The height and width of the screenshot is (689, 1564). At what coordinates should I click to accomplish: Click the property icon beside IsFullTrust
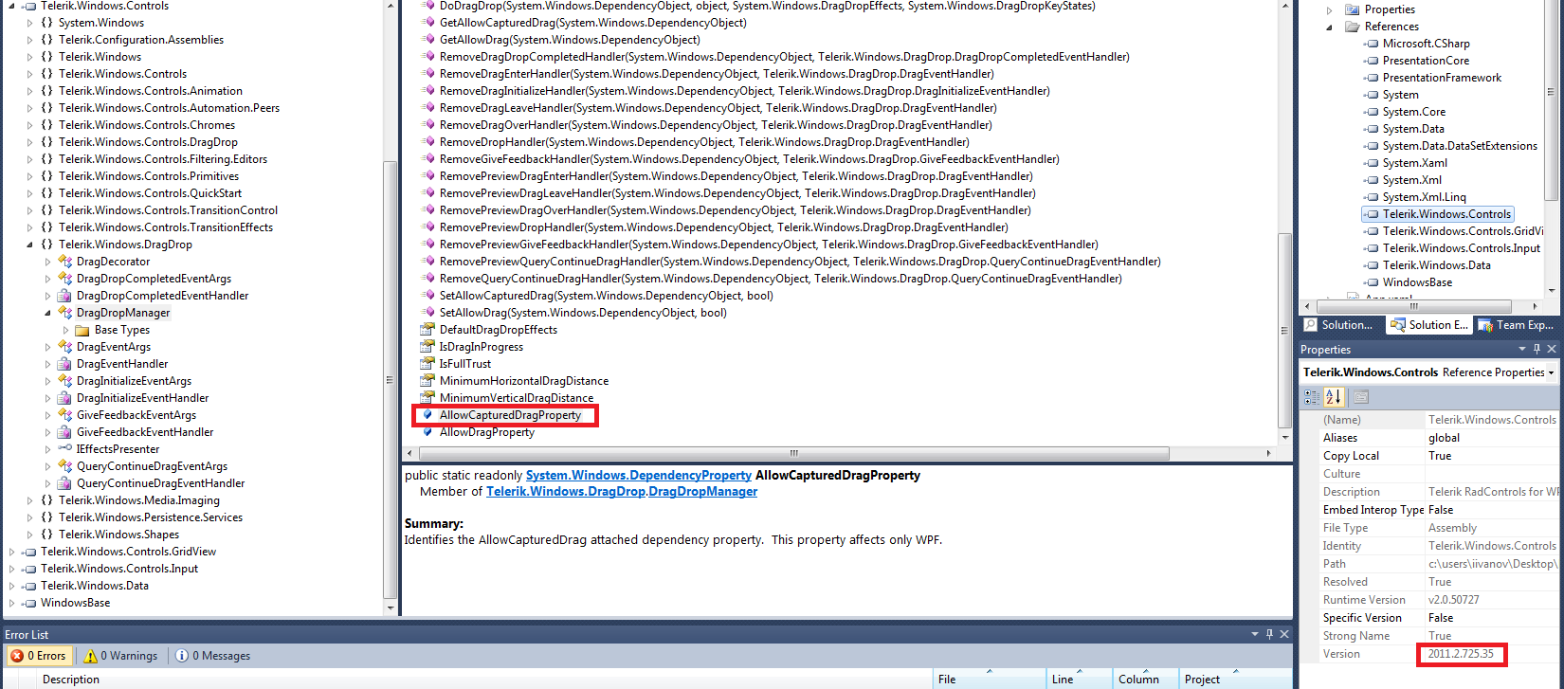(427, 364)
